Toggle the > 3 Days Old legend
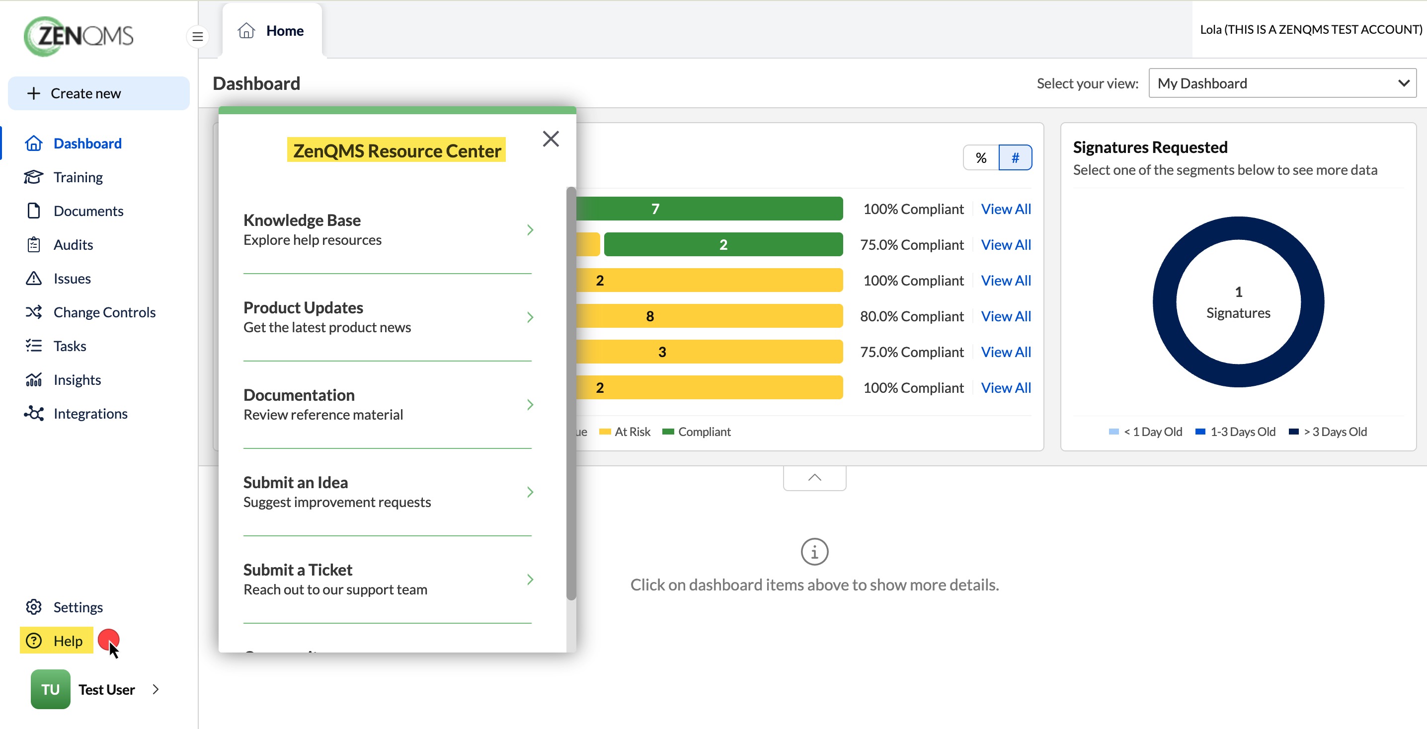 click(1328, 432)
